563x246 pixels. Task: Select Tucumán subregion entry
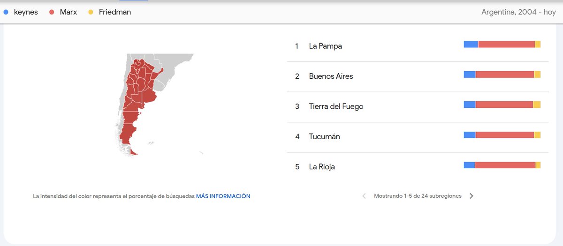tap(418, 137)
